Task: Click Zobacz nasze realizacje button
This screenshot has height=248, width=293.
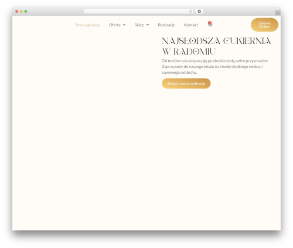Action: 186,83
